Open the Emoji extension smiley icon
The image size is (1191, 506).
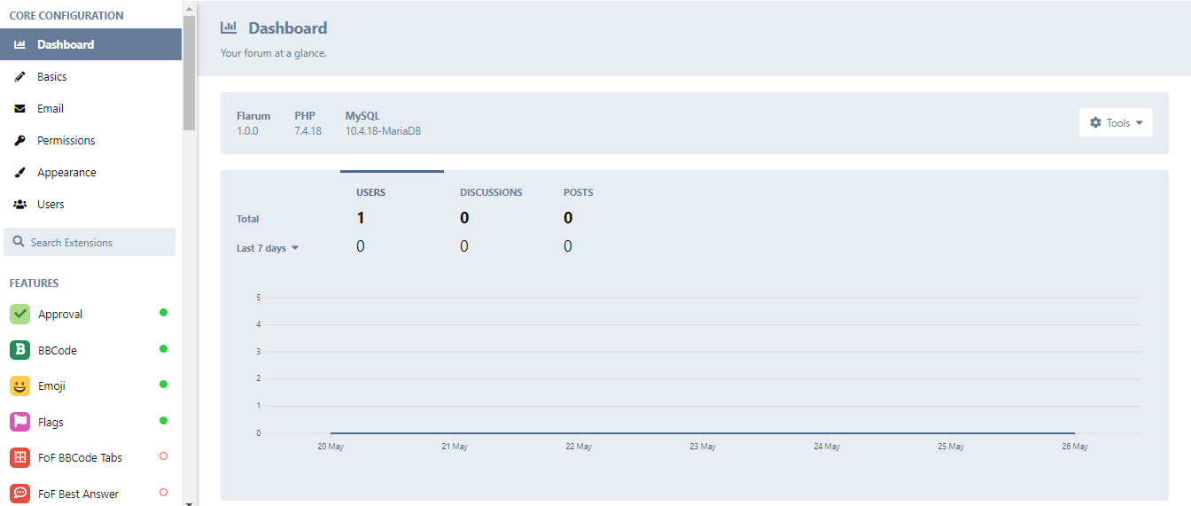(x=19, y=385)
